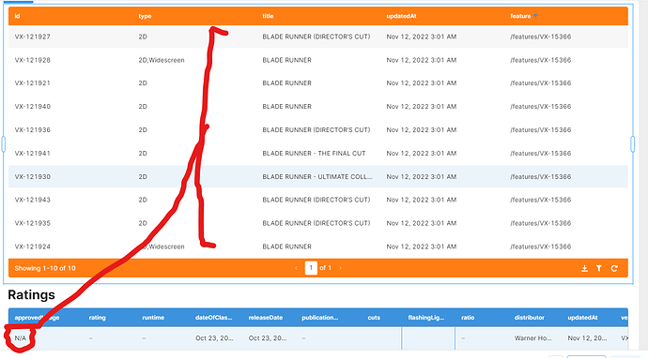The height and width of the screenshot is (358, 648).
Task: Toggle sort arrow on feature column
Action: (x=535, y=16)
